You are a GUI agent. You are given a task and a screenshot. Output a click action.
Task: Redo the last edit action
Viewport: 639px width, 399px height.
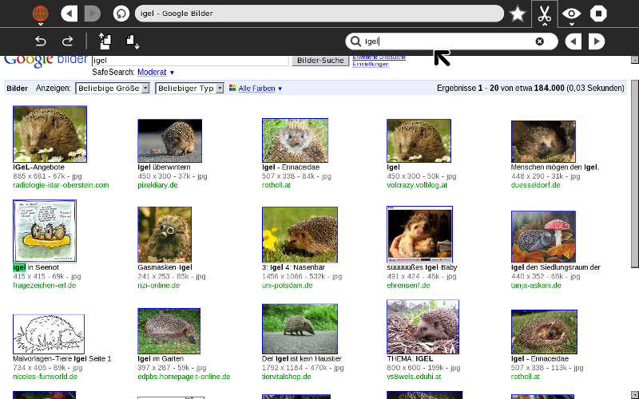[67, 41]
